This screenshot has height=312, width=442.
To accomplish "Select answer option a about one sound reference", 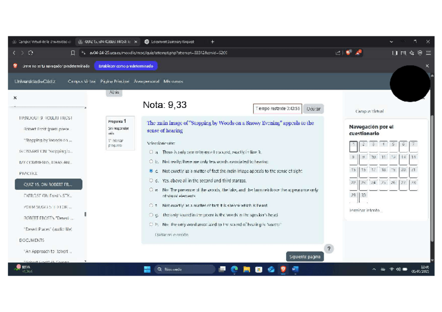I will 151,152.
